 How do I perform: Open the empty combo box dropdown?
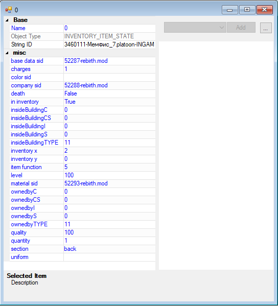coord(195,28)
